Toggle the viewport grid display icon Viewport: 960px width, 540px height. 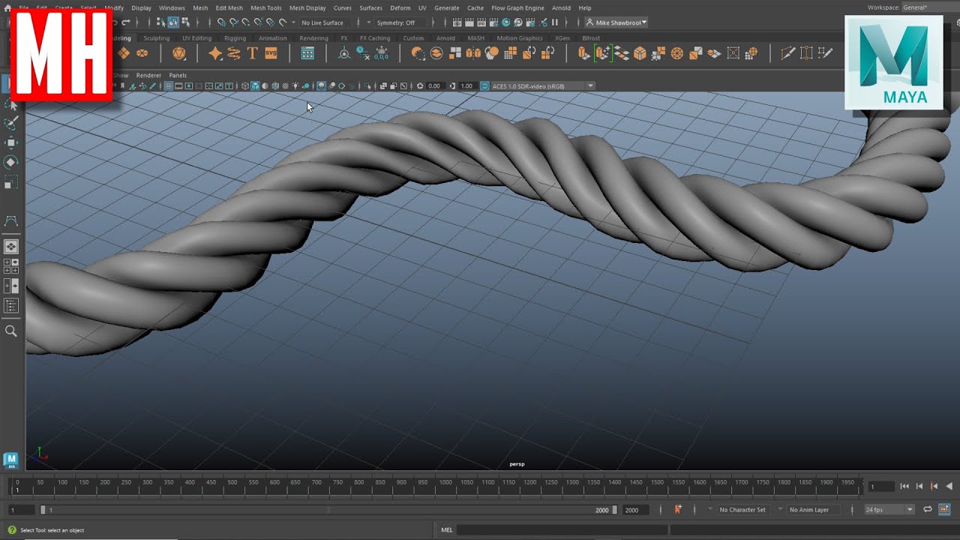169,85
